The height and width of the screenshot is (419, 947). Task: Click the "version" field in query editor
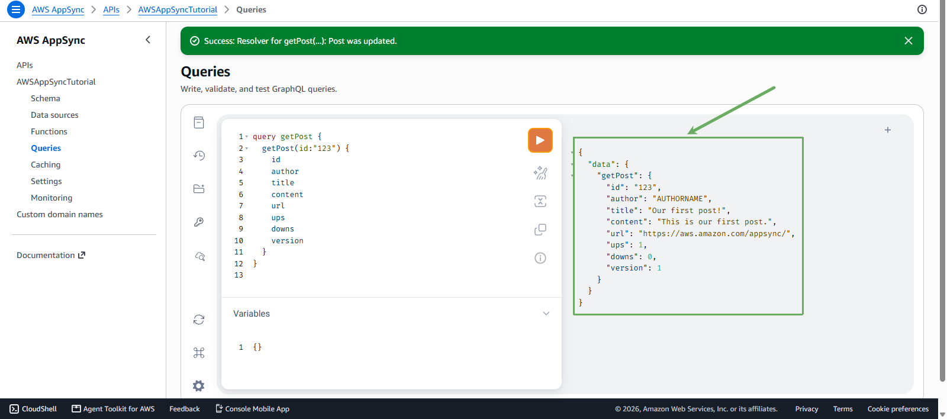[x=287, y=241]
